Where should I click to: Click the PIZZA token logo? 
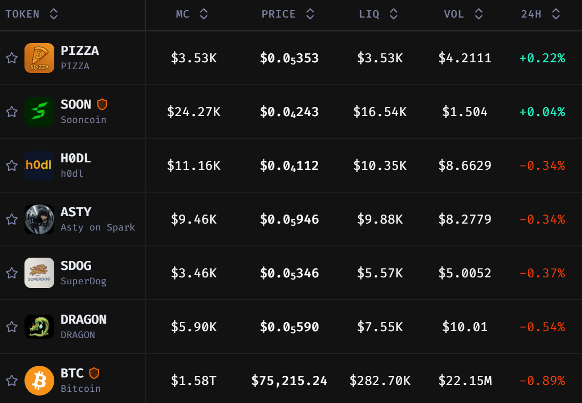39,58
